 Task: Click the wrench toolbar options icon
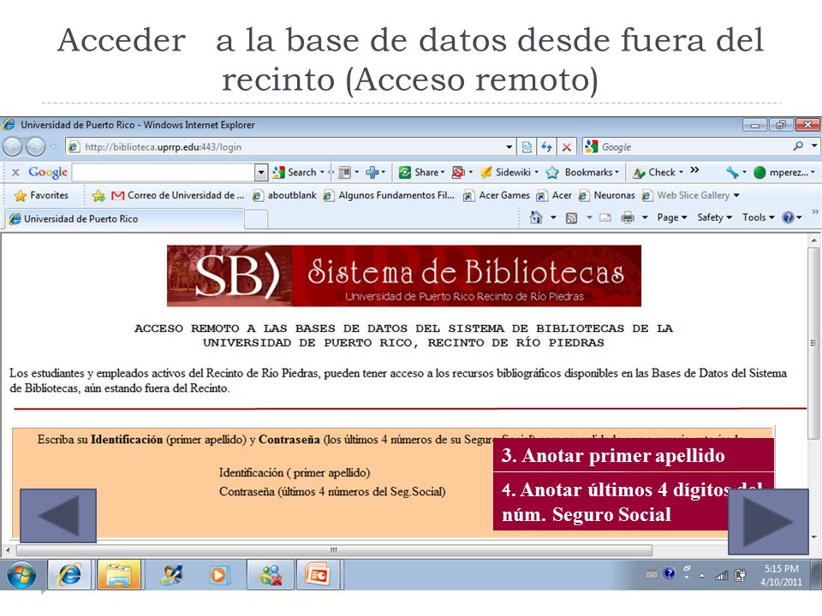pyautogui.click(x=732, y=172)
